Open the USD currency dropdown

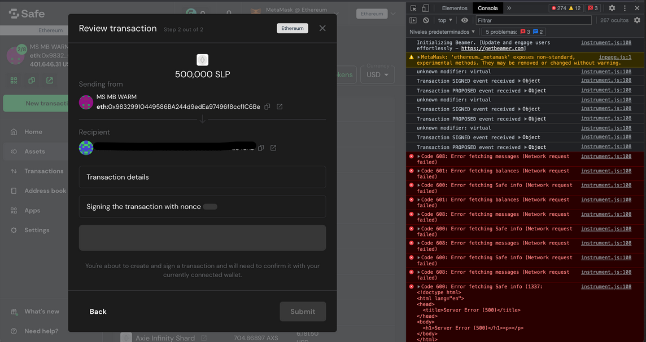click(377, 74)
